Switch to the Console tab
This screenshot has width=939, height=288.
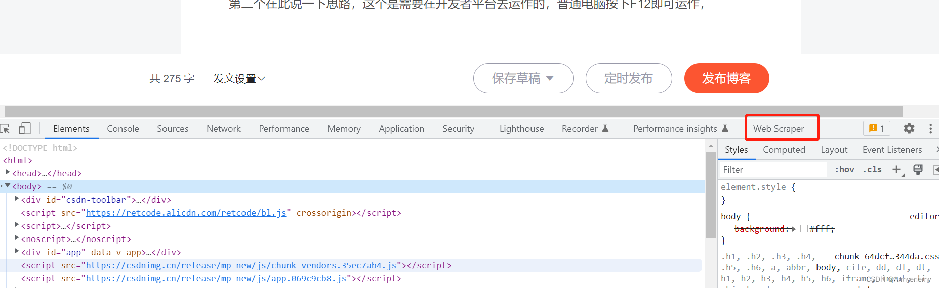tap(123, 129)
